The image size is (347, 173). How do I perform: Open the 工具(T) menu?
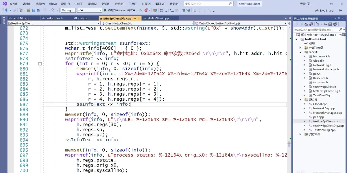(x=133, y=4)
